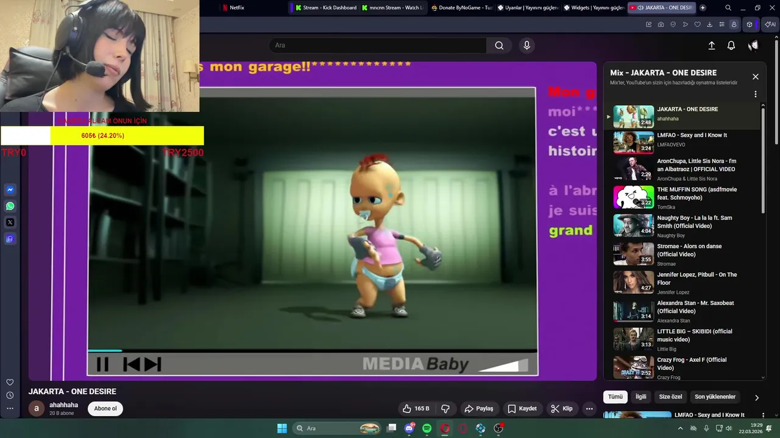This screenshot has width=780, height=438.
Task: Start voice search with the microphone
Action: (x=527, y=45)
